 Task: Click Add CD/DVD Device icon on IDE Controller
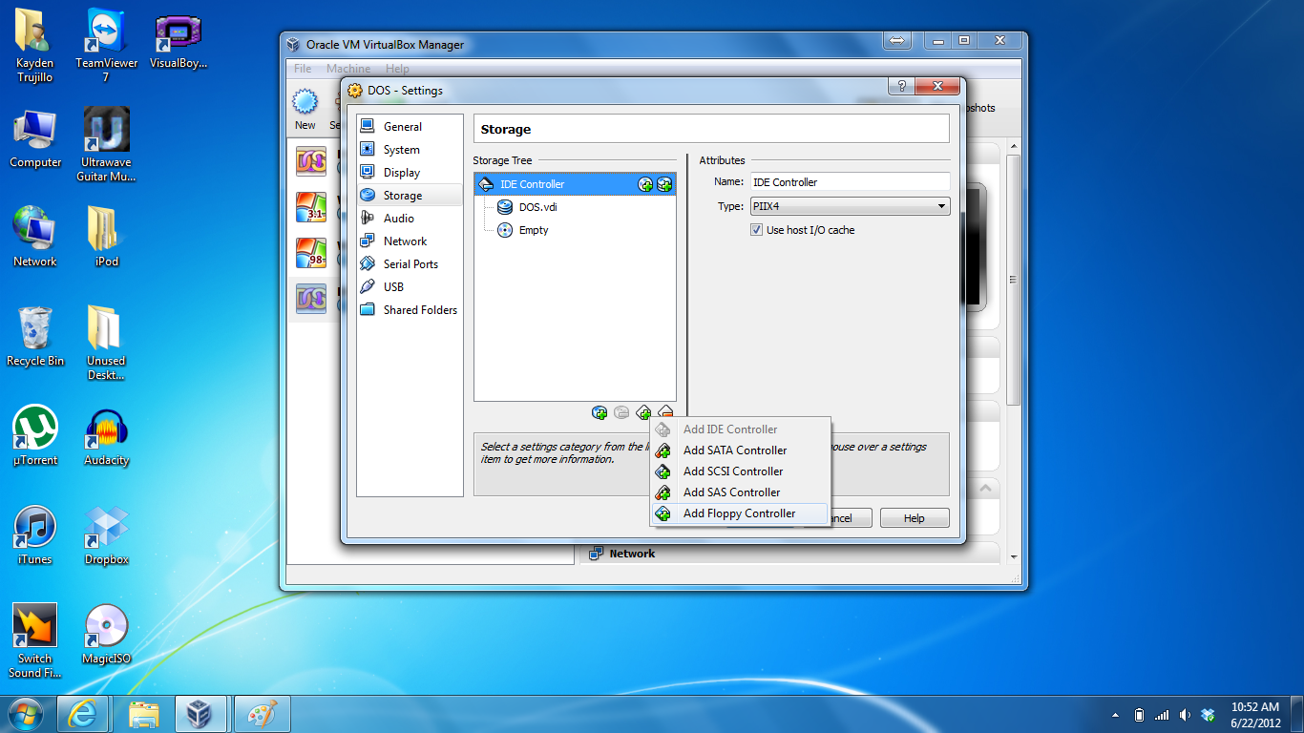(646, 184)
